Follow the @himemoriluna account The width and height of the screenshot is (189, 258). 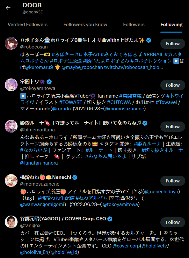173,127
